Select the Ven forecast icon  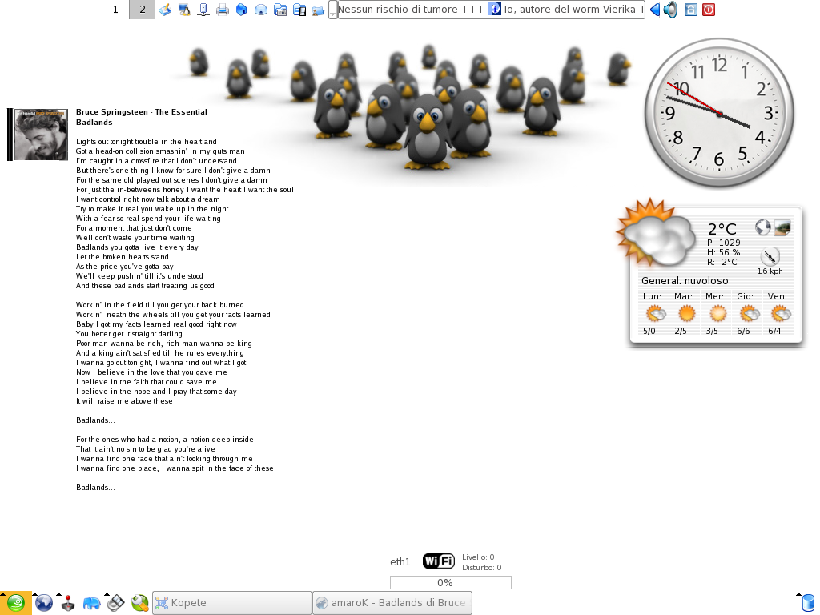pyautogui.click(x=781, y=314)
